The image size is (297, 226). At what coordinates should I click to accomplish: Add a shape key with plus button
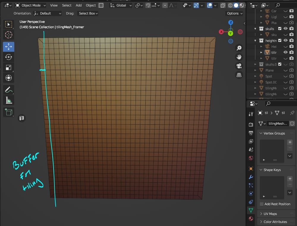pyautogui.click(x=290, y=178)
